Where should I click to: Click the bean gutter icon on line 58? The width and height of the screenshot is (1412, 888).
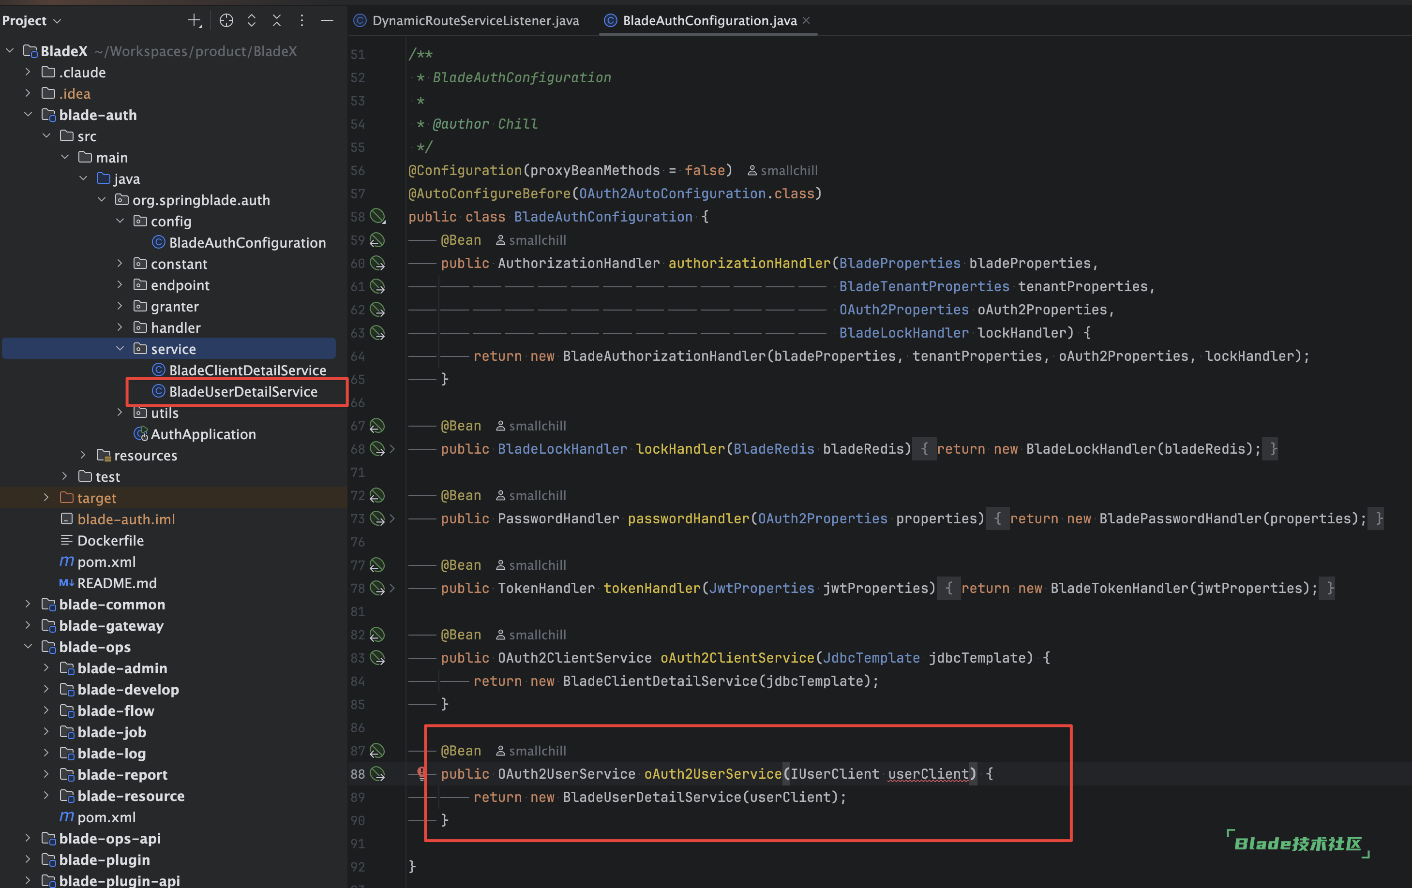[377, 217]
